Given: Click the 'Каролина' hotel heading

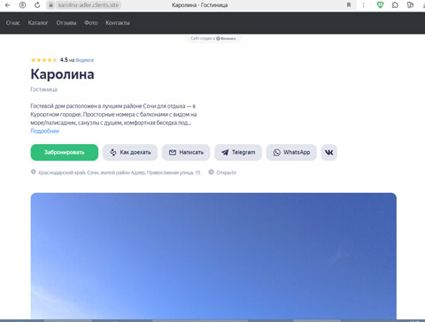Looking at the screenshot, I should pyautogui.click(x=62, y=74).
